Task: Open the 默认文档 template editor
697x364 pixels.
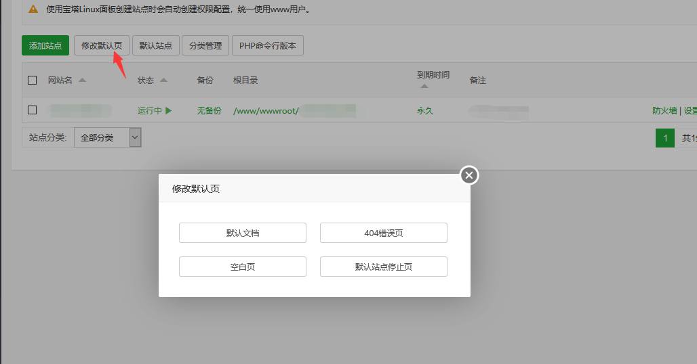Action: [242, 233]
